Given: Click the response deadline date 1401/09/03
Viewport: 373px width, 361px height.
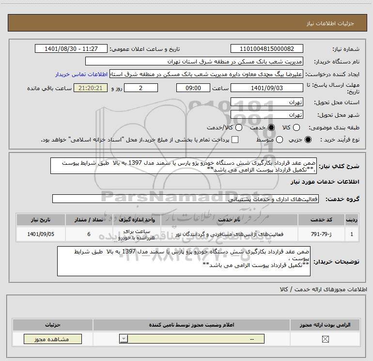Looking at the screenshot, I should click(x=266, y=88).
